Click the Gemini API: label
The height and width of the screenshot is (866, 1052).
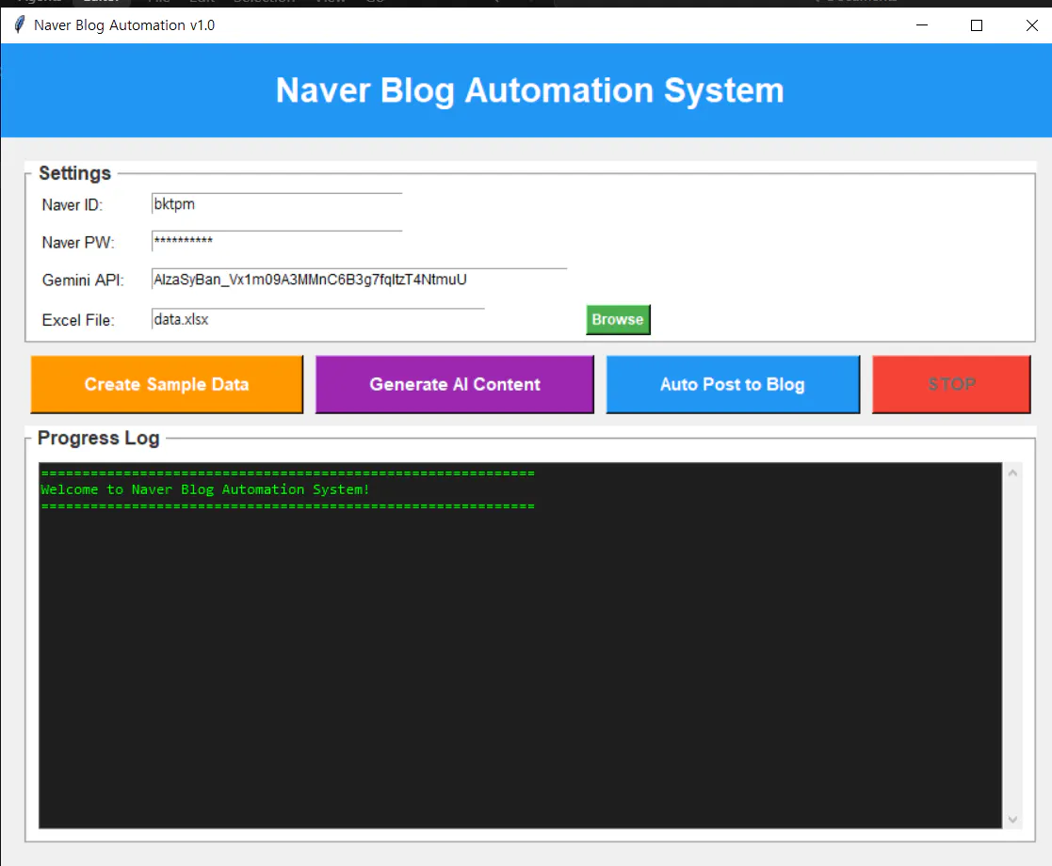pos(83,280)
